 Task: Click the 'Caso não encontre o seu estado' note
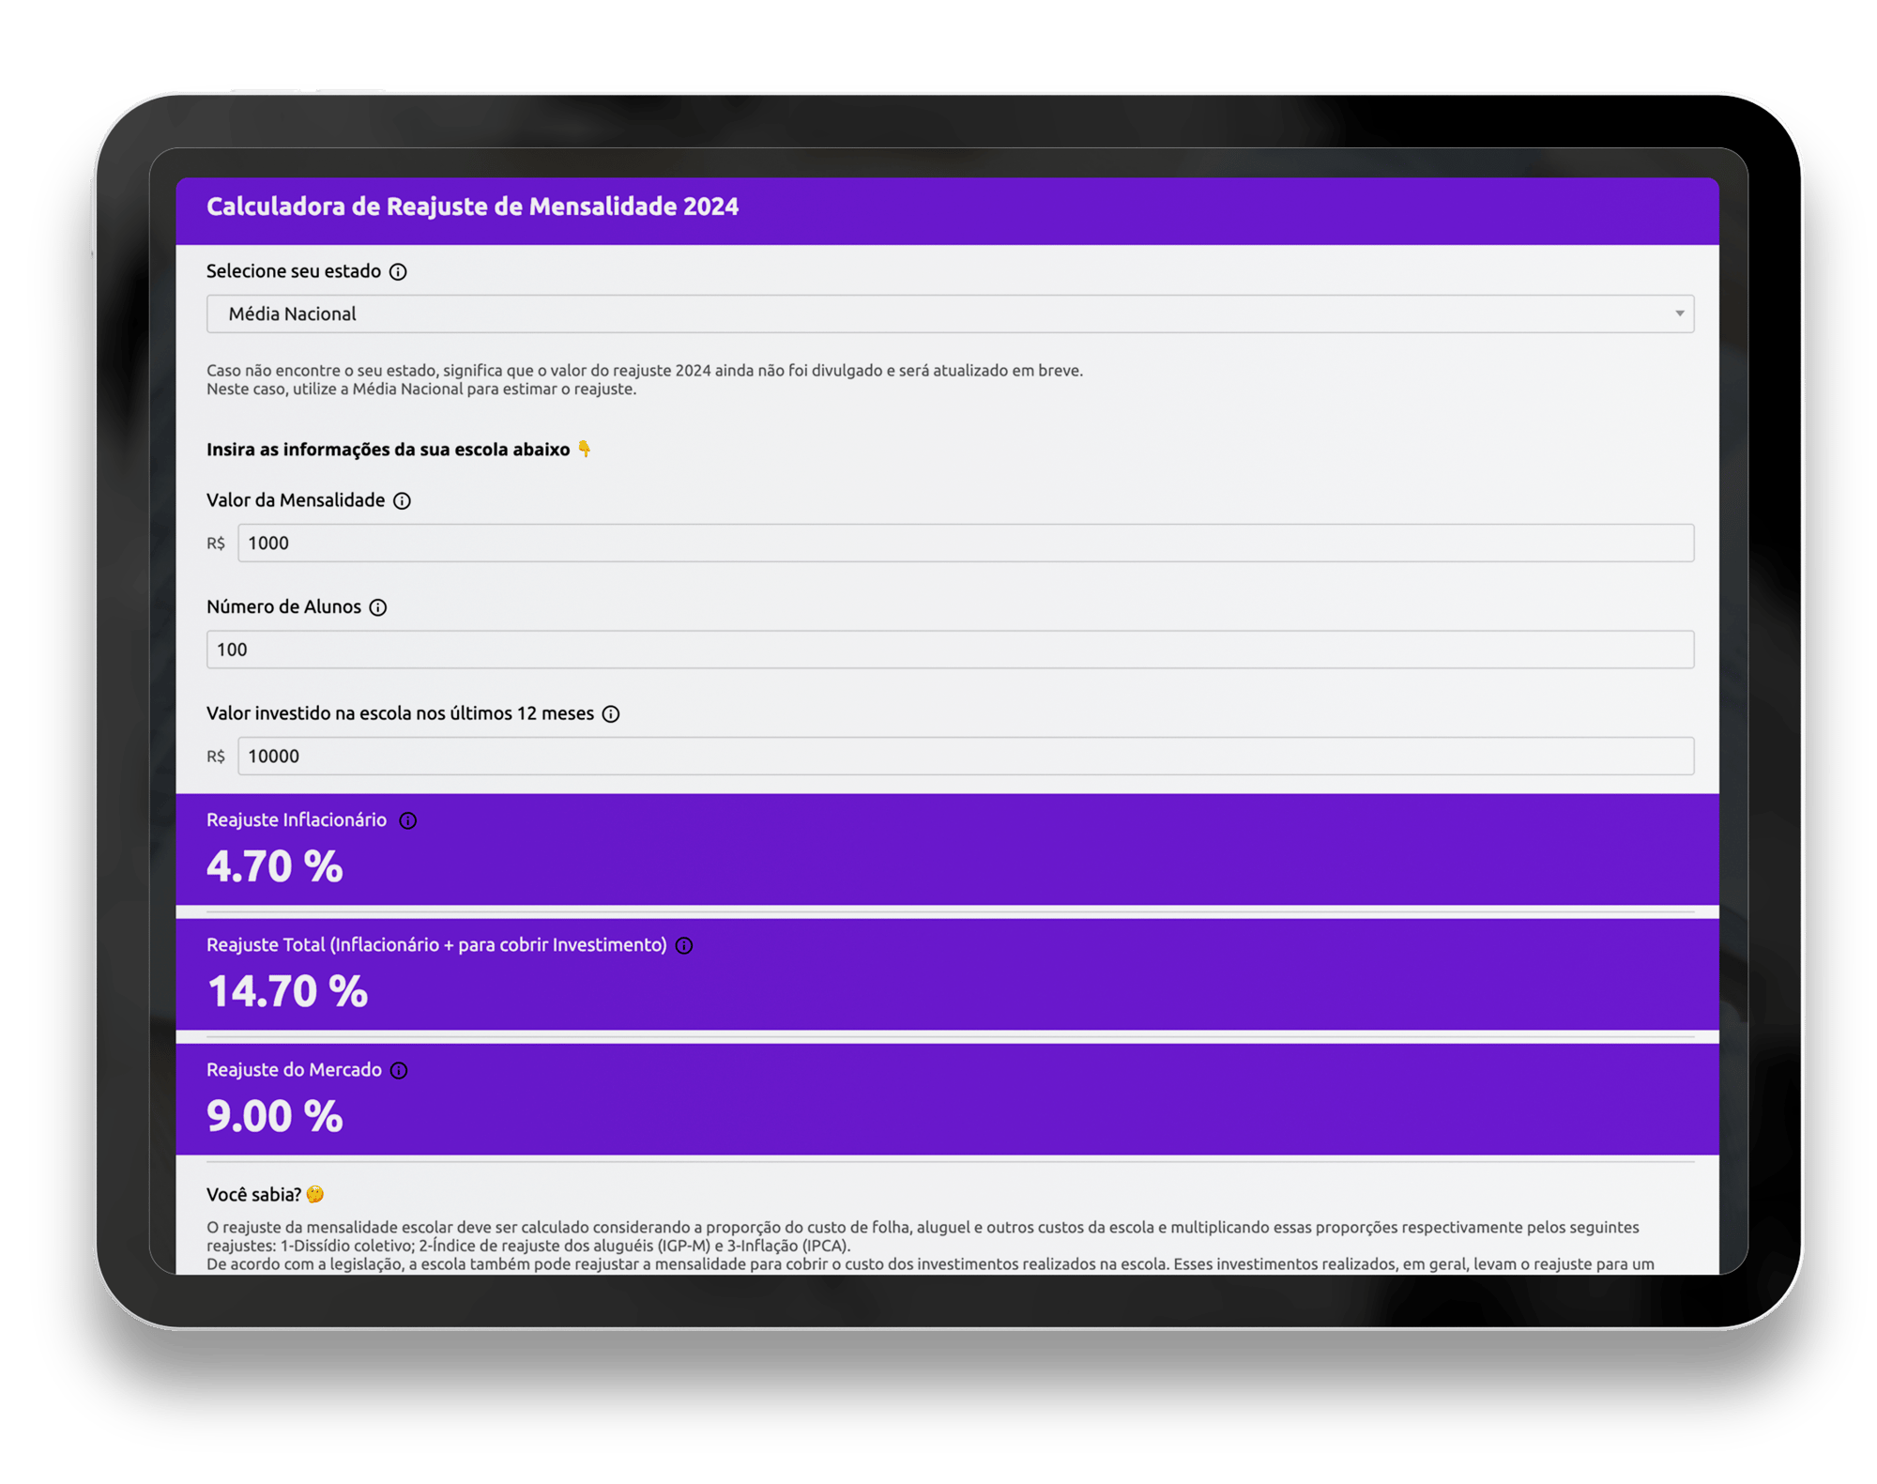pos(644,379)
